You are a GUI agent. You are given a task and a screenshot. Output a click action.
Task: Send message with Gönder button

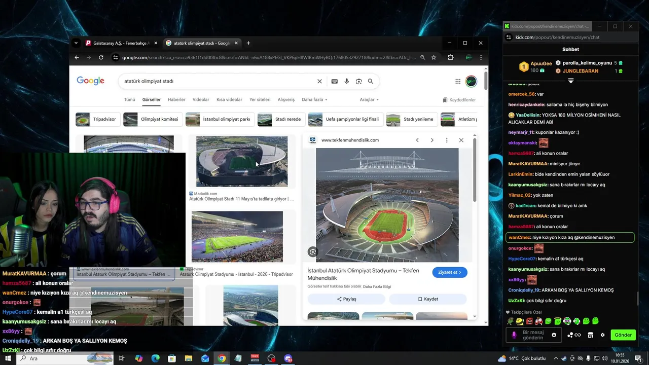(623, 335)
